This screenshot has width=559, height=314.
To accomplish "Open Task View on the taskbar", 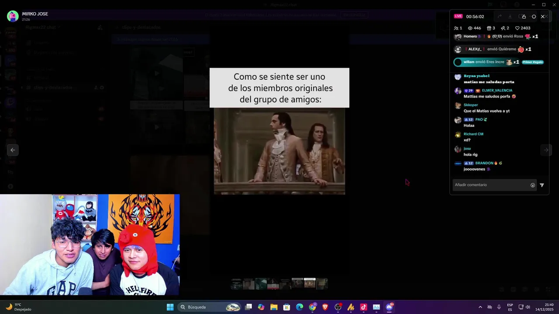I will pyautogui.click(x=248, y=307).
